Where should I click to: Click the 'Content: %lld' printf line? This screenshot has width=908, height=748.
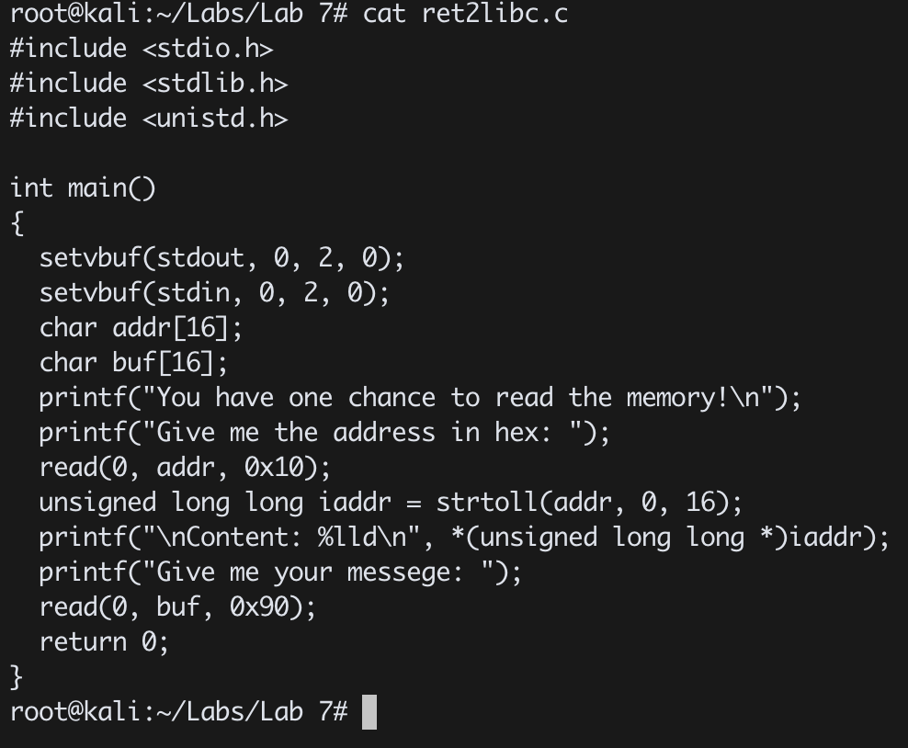pyautogui.click(x=464, y=538)
